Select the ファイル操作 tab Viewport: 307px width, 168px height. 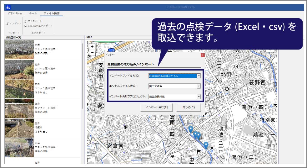point(52,13)
